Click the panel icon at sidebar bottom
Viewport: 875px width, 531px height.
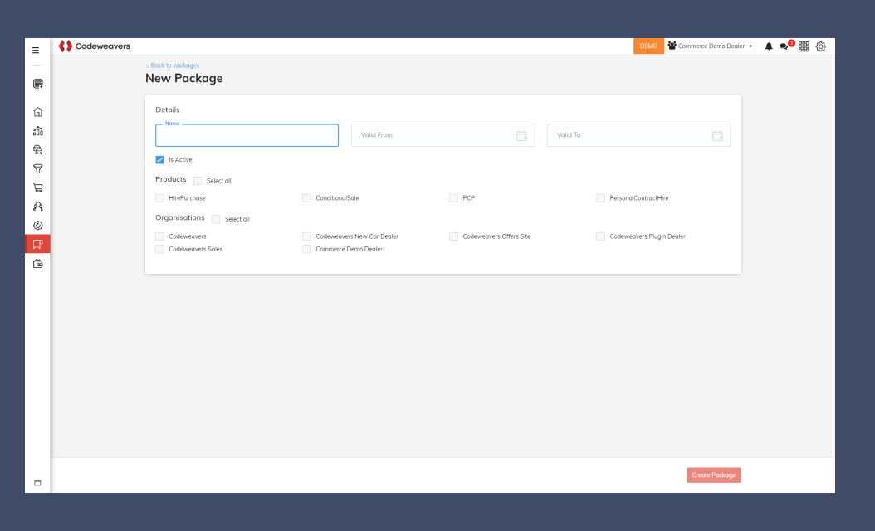pos(38,483)
